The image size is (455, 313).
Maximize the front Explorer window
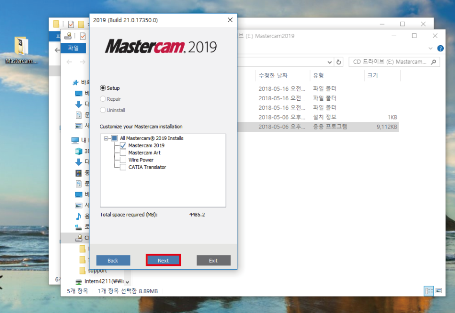point(414,36)
